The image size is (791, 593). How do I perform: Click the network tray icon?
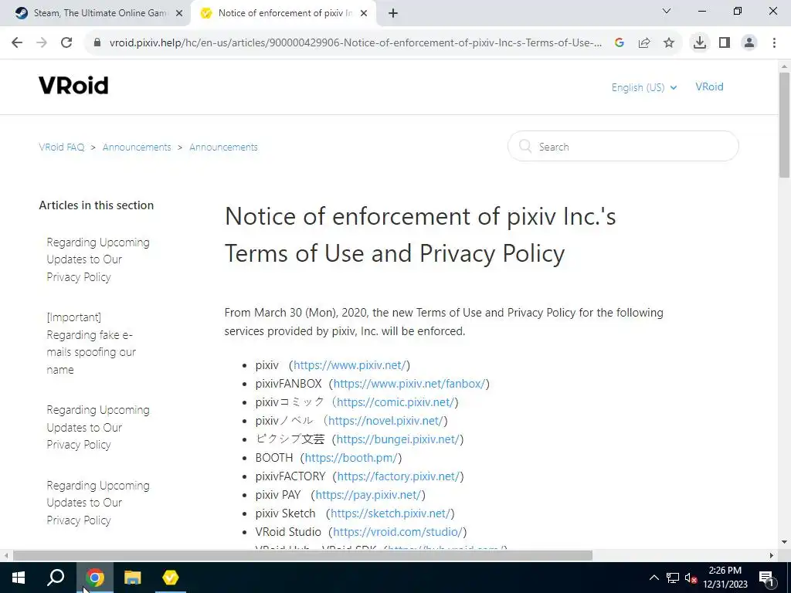pos(673,578)
